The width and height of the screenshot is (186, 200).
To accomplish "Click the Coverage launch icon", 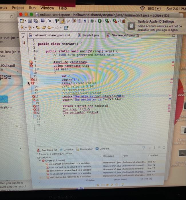I will point(107,21).
